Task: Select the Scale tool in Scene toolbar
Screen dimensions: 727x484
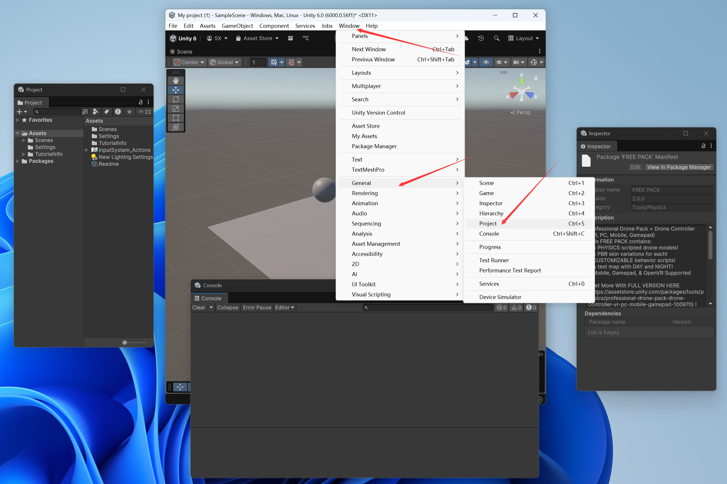Action: click(x=176, y=109)
